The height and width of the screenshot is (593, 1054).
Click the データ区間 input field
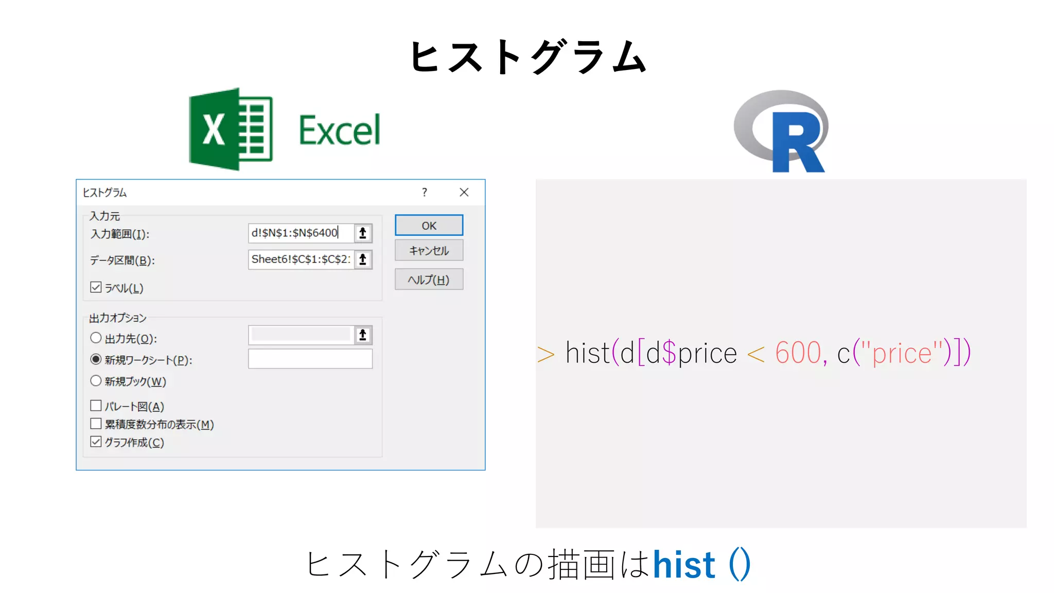(x=301, y=259)
